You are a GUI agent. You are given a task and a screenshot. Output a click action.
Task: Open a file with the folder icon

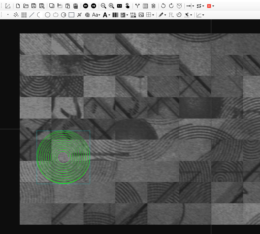[26, 6]
